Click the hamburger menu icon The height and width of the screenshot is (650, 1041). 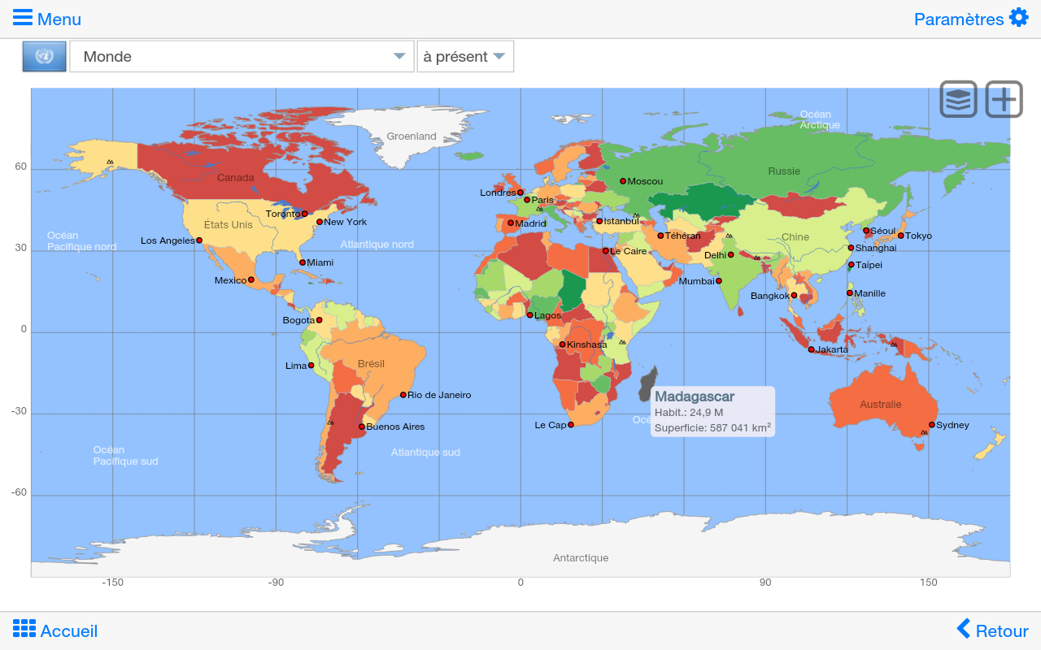(23, 18)
